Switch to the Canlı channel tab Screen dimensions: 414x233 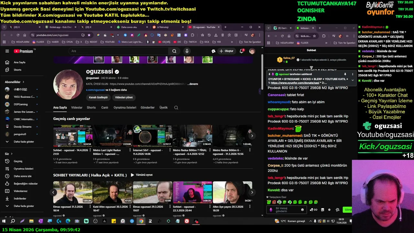point(104,107)
